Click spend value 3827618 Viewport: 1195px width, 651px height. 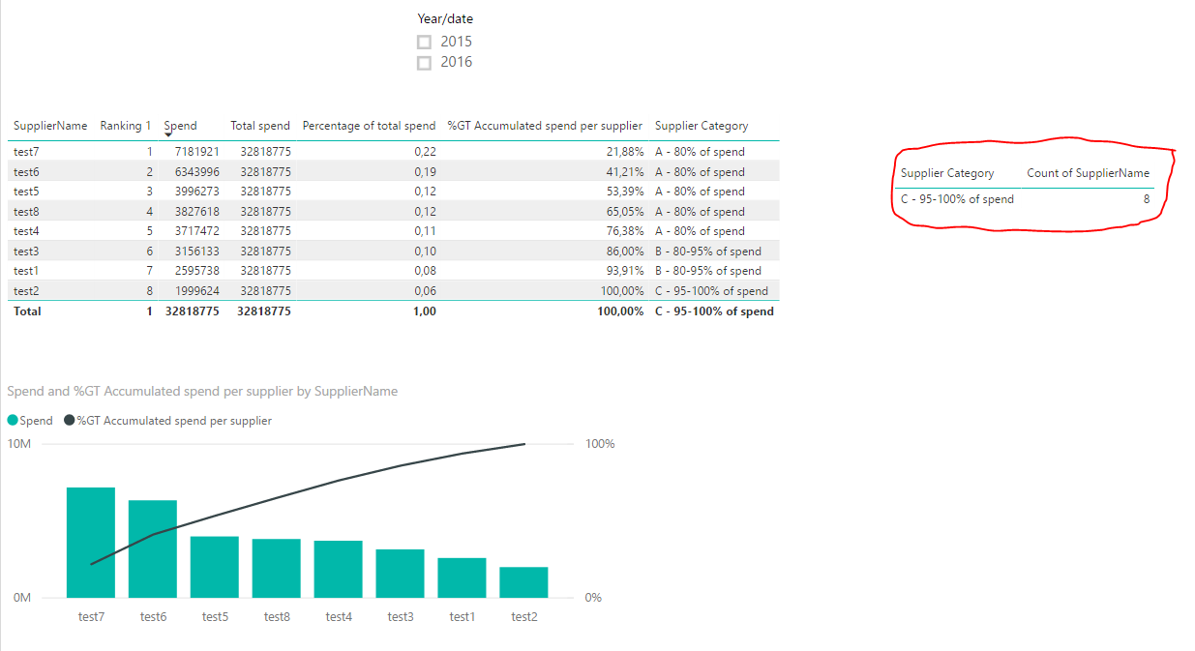tap(196, 211)
